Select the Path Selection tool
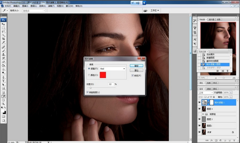 3,85
